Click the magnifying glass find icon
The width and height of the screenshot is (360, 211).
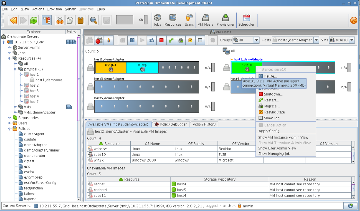pos(93,20)
